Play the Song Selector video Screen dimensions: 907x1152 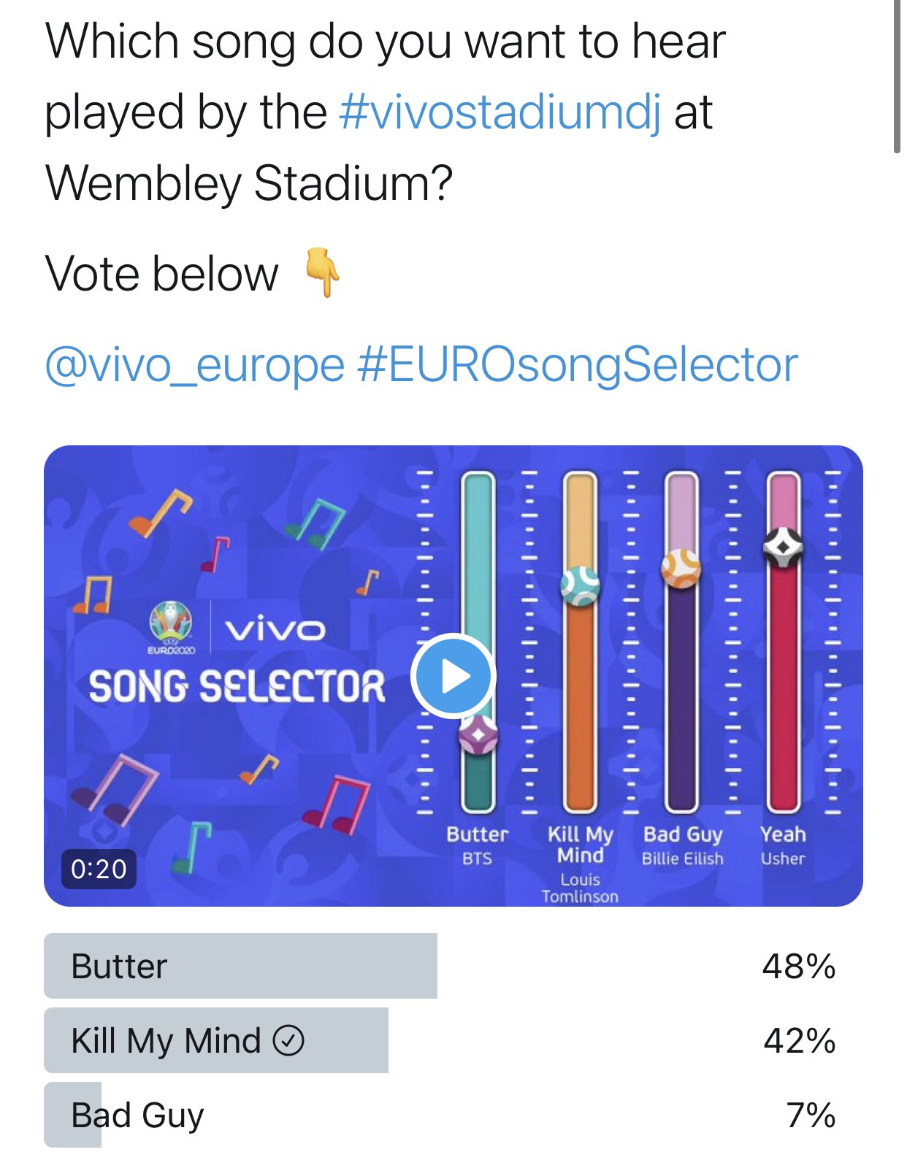point(453,676)
